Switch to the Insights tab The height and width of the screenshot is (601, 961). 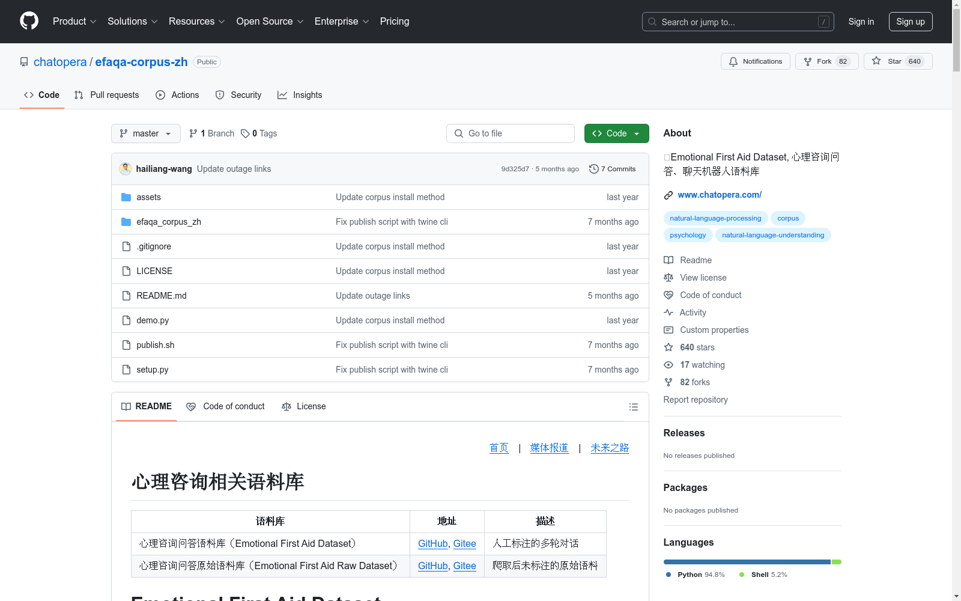pos(300,95)
